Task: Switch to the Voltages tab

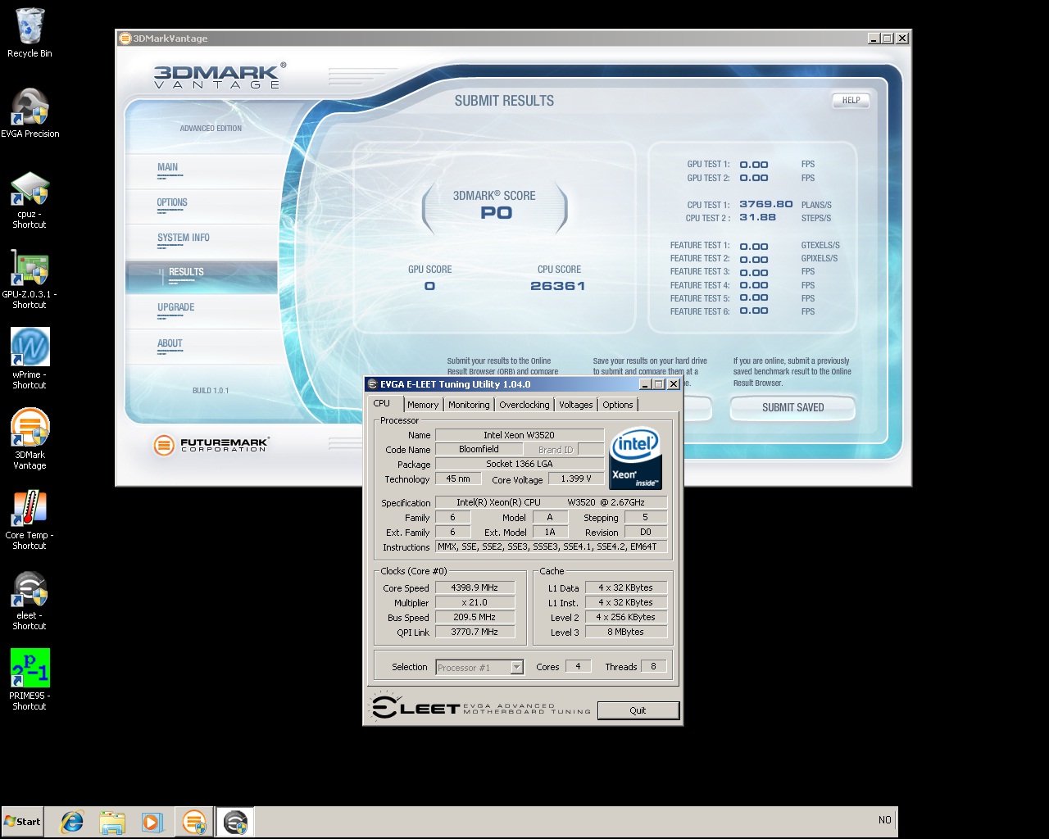Action: 576,405
